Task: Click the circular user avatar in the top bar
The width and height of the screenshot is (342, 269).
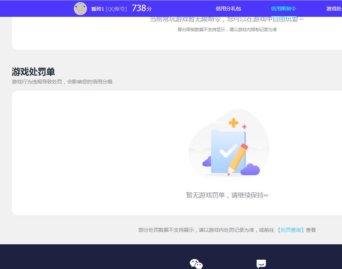Action: pos(80,8)
